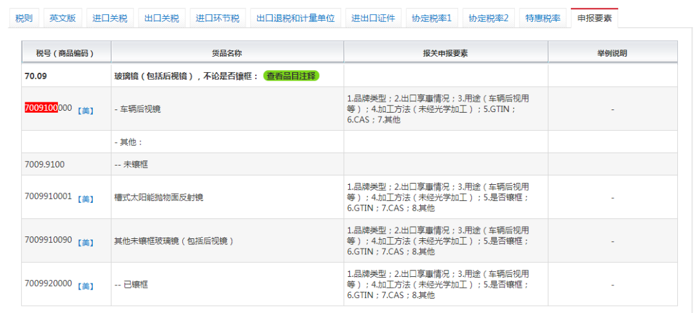This screenshot has width=696, height=313.
Task: Click the row label - 其他：
Action: (x=128, y=142)
